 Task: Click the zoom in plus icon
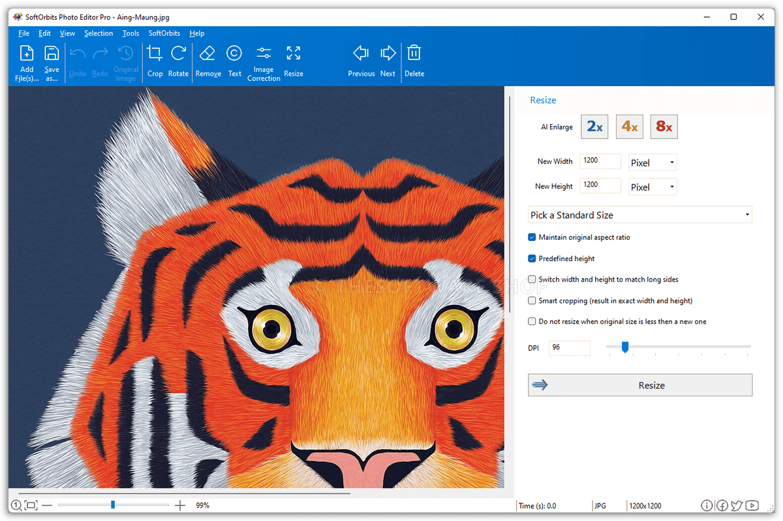[180, 505]
